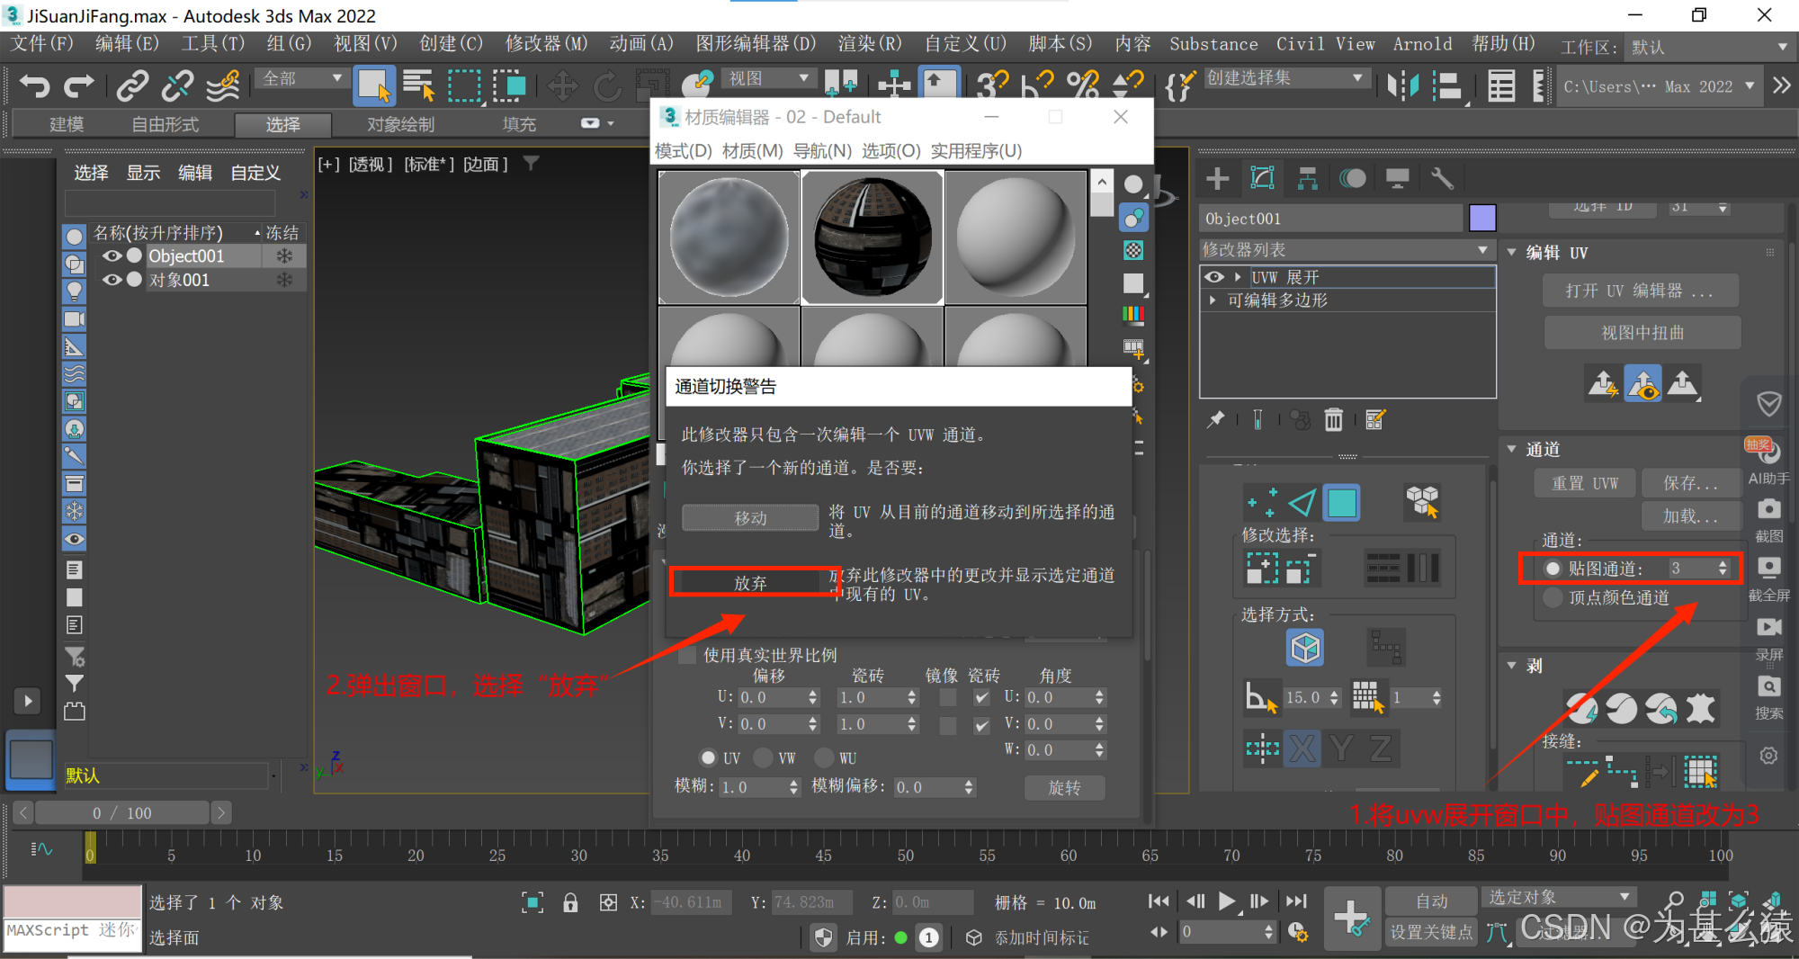Open the 文件(F) menu
This screenshot has height=959, width=1799.
coord(41,44)
